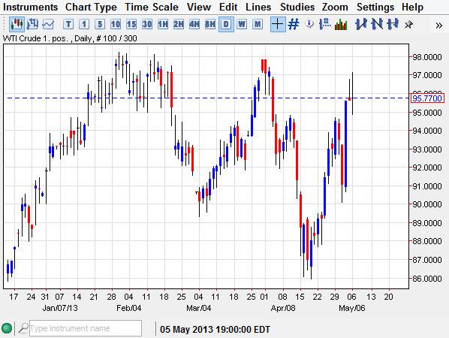Click the price scale dotted icon
This screenshot has height=338, width=449.
point(325,24)
